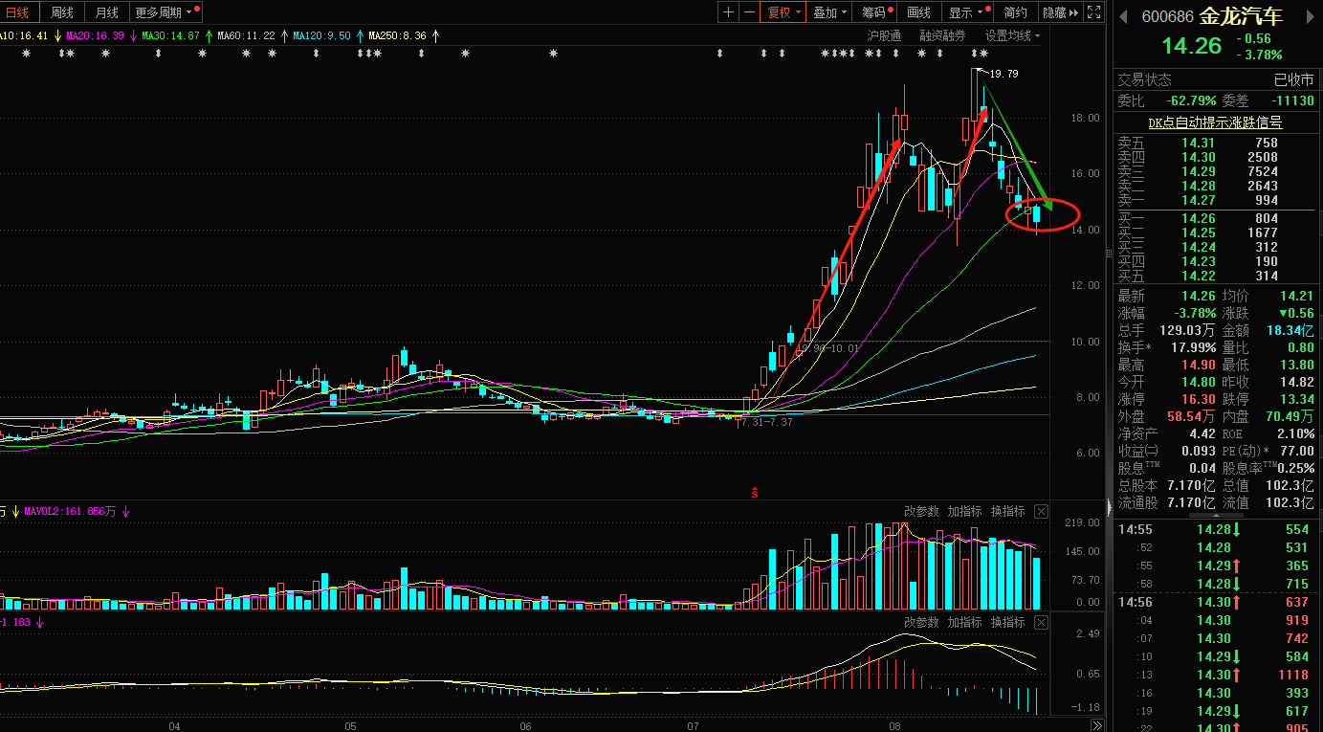Open the 设置均线 dropdown

pyautogui.click(x=1013, y=35)
